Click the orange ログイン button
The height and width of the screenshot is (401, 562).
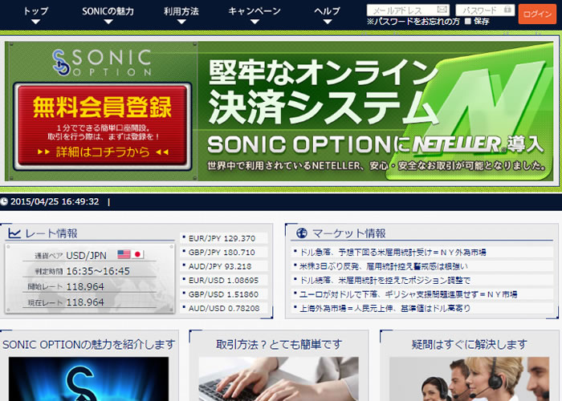pyautogui.click(x=537, y=14)
